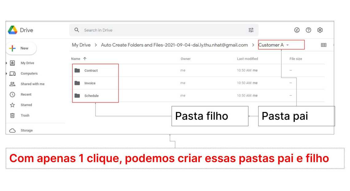Open the Auto Create Folders and Files breadcrumb
The image size is (350, 191).
coord(174,45)
